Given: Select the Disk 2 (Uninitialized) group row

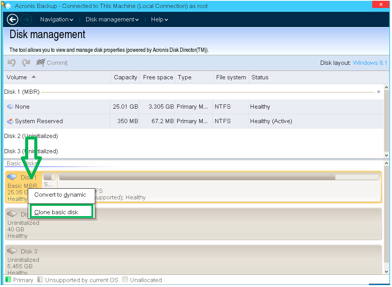Looking at the screenshot, I should (194, 136).
